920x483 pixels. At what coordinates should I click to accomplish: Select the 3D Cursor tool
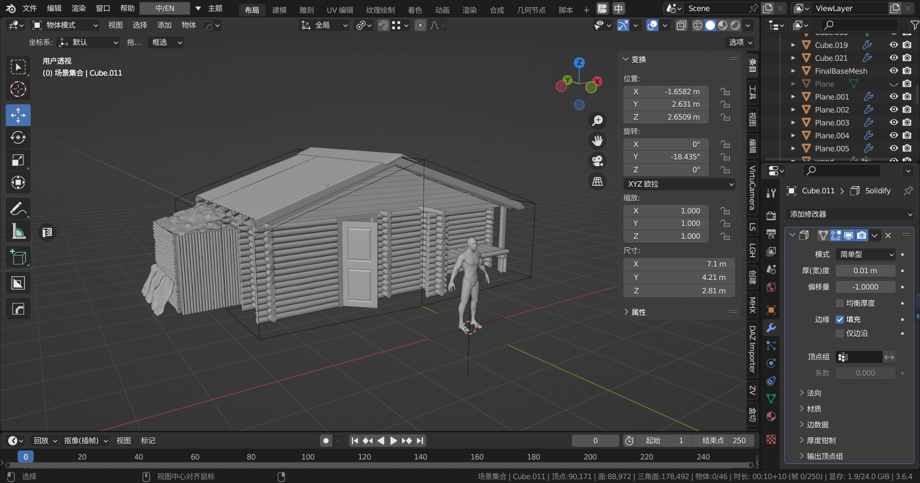click(18, 90)
